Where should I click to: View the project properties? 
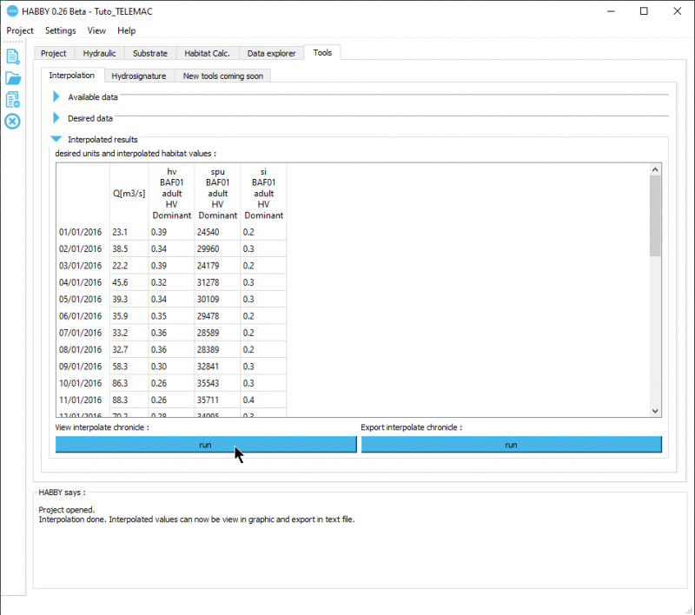(x=11, y=99)
